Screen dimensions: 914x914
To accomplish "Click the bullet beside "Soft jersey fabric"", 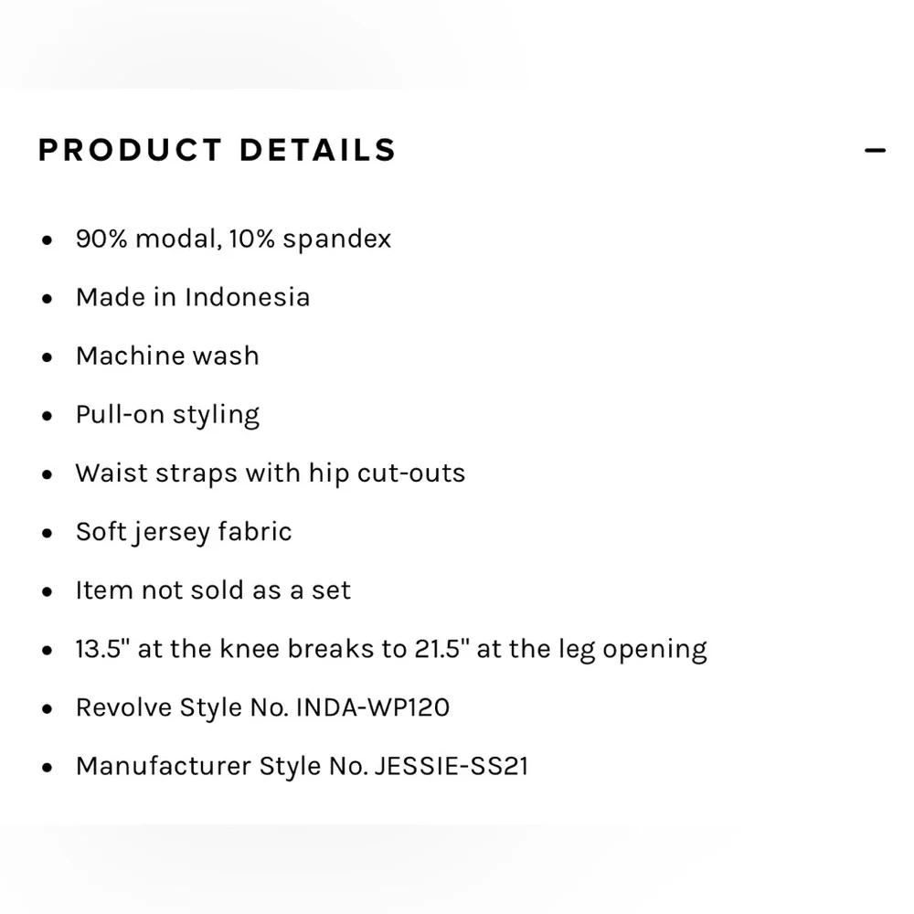I will 48,533.
